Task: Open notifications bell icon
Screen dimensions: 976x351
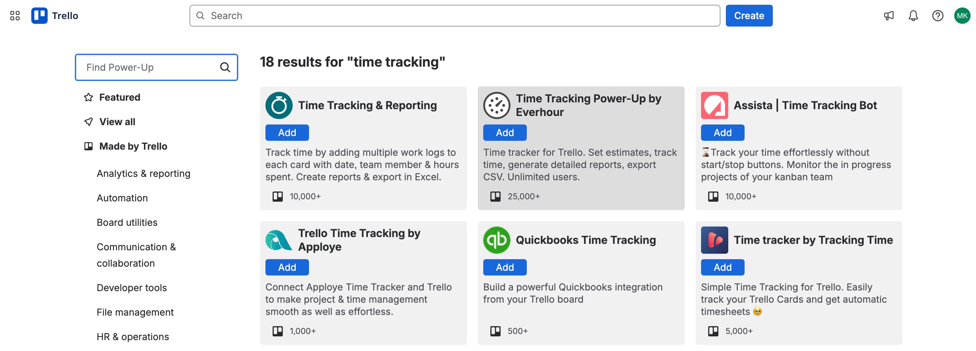Action: point(913,16)
